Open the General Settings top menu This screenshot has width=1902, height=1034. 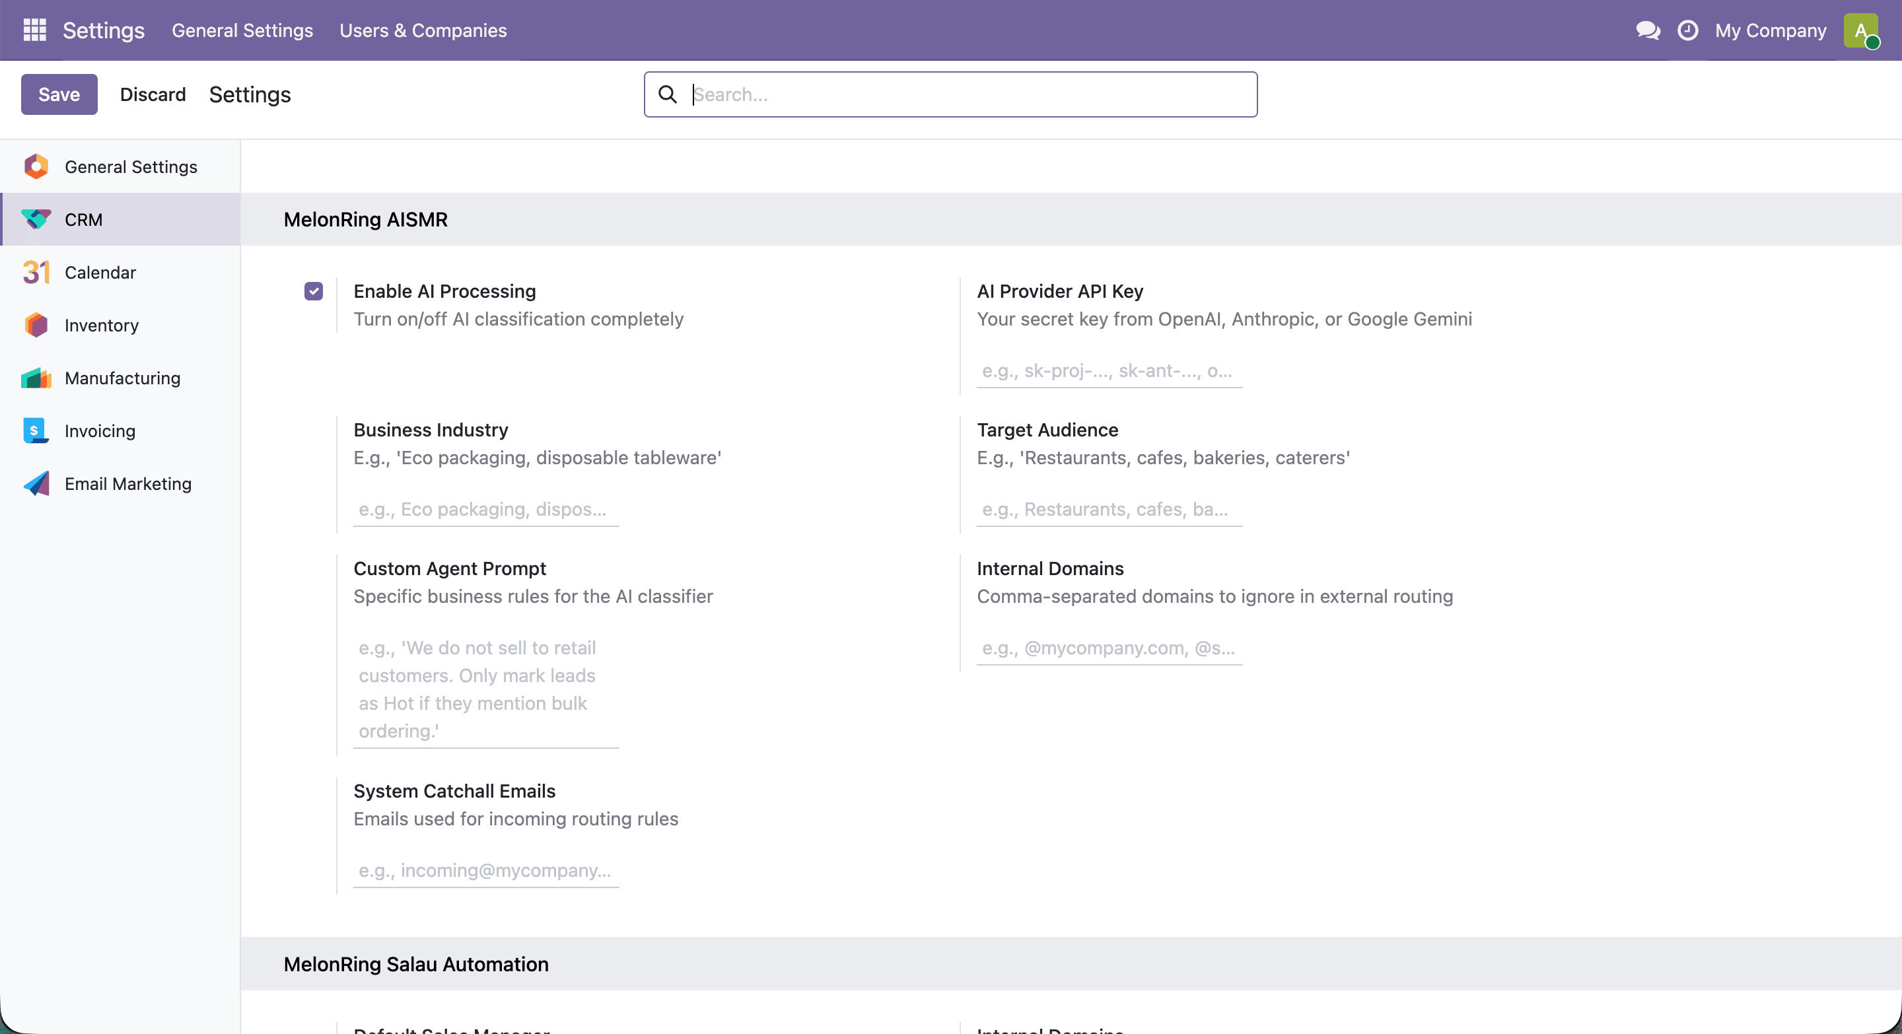(x=242, y=30)
